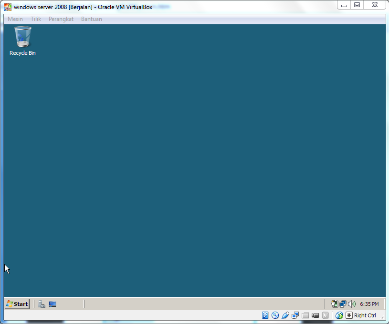Screen dimensions: 389x324
Task: Open the Perangkat menu
Action: 61,19
